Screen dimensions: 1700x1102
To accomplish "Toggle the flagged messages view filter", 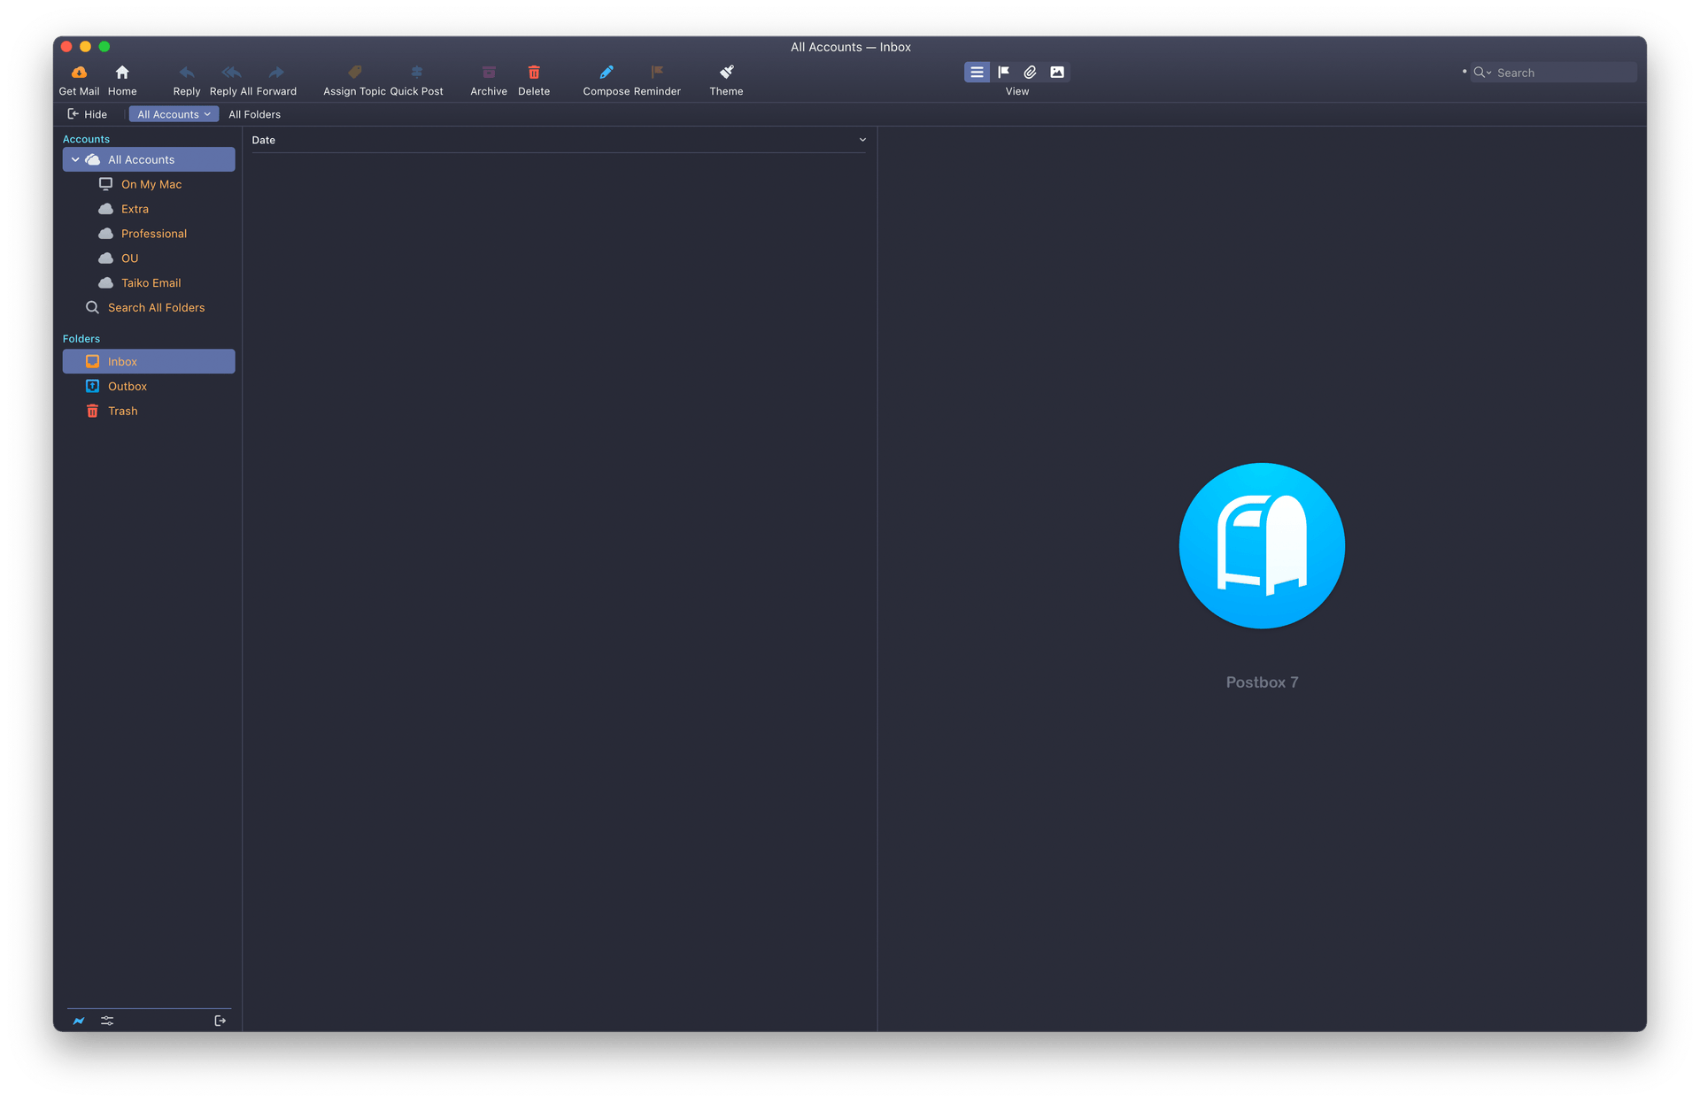I will pos(1003,72).
